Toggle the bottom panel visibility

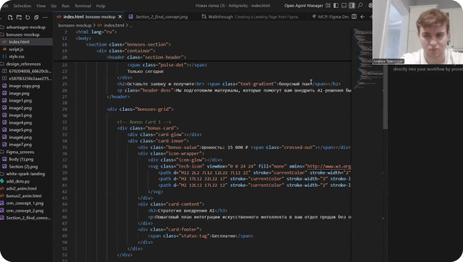click(344, 6)
